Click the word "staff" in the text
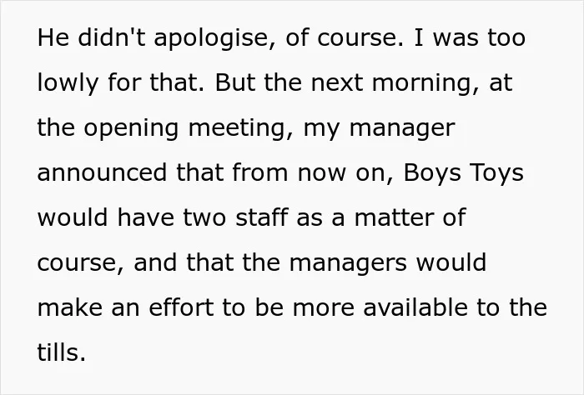Viewport: 584px width, 395px height. [x=262, y=218]
